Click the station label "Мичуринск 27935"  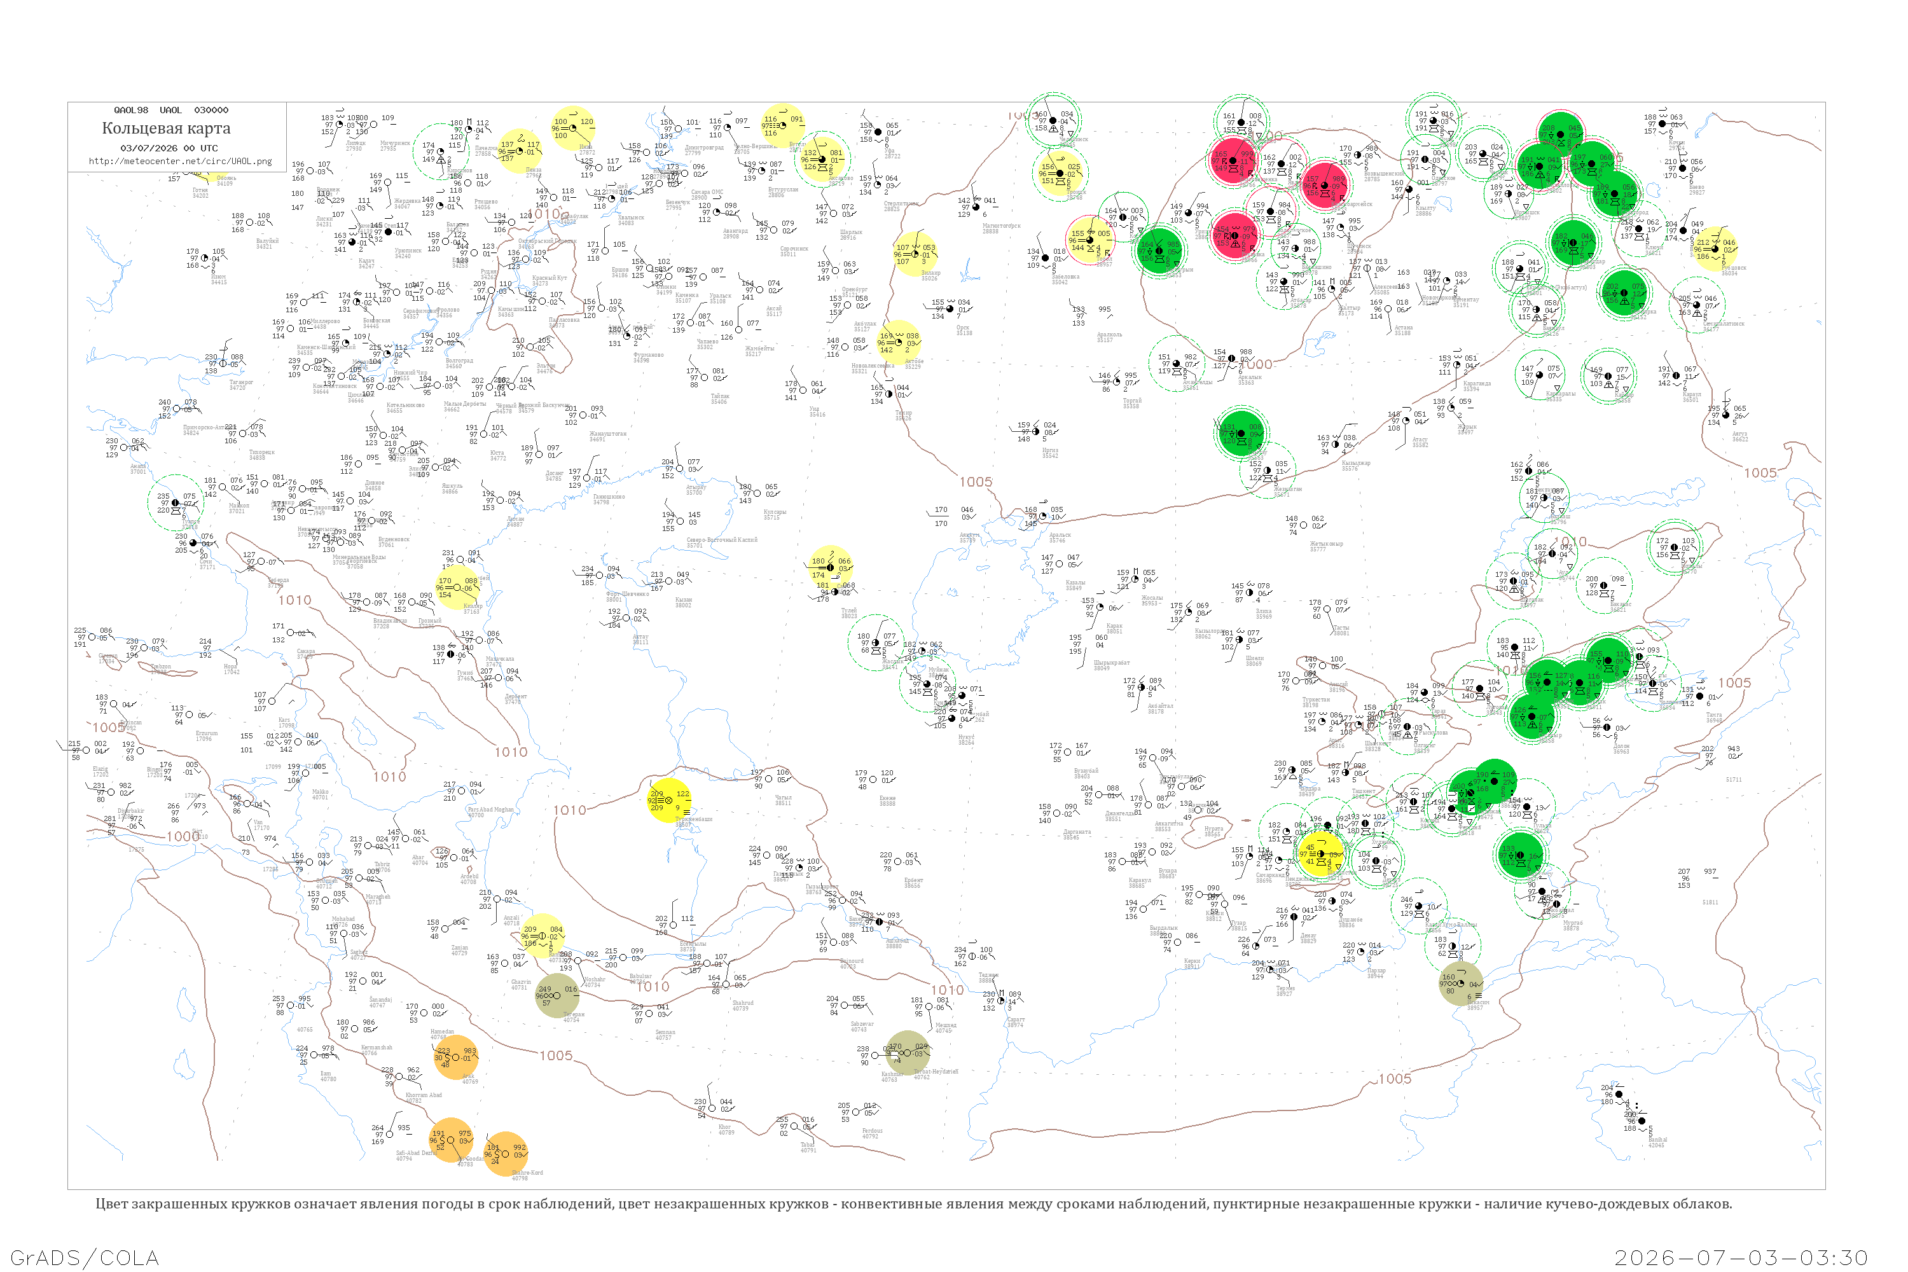point(395,146)
